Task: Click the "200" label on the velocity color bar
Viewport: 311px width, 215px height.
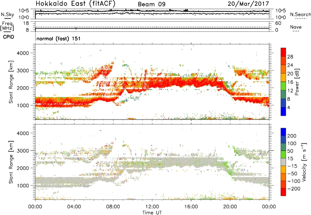Action: tap(292, 136)
